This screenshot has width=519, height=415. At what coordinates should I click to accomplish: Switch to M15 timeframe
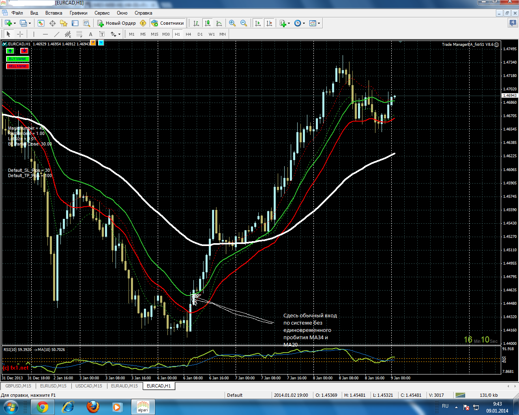pos(154,34)
